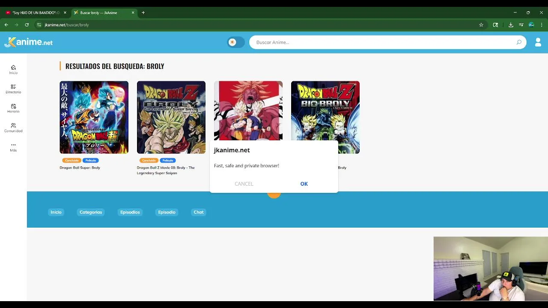Go to Inicio in the sidebar
Image resolution: width=548 pixels, height=308 pixels.
tap(13, 70)
